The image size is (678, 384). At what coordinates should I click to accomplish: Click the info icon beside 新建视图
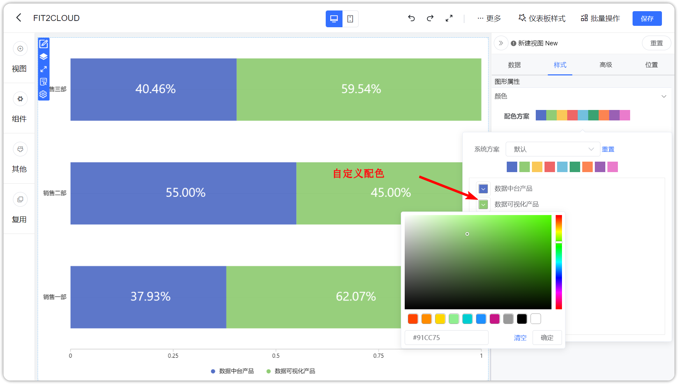[513, 43]
